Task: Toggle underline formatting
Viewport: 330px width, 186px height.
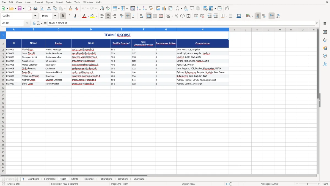Action: (74, 16)
